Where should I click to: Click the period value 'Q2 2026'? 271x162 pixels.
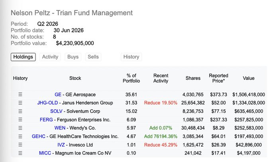[48, 24]
